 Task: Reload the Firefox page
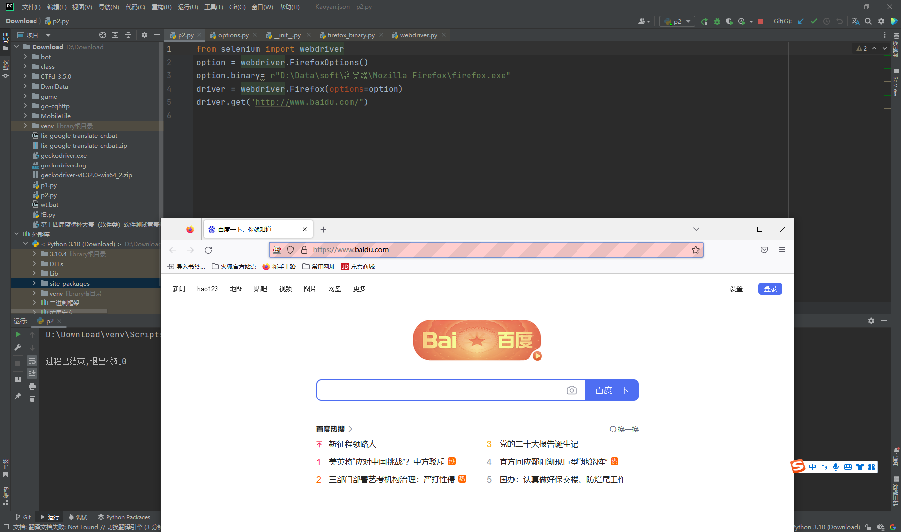tap(208, 250)
